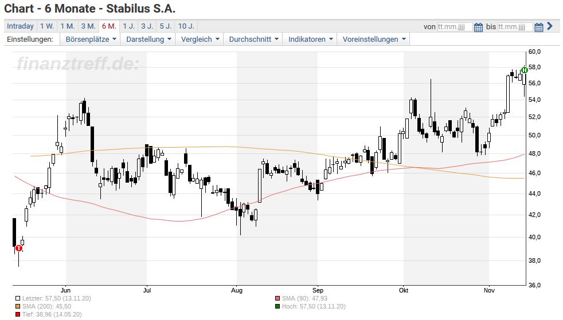
Task: Click the '60,0' y-axis price label
Action: point(534,52)
